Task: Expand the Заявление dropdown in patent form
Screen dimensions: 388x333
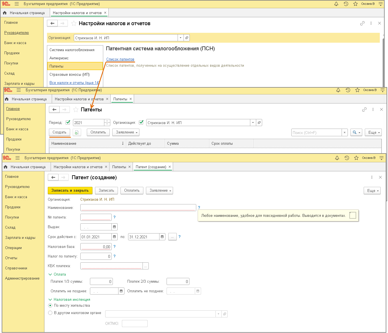Action: [159, 191]
